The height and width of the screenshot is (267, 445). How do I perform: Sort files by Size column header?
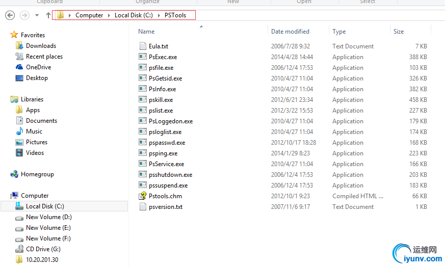pyautogui.click(x=399, y=32)
